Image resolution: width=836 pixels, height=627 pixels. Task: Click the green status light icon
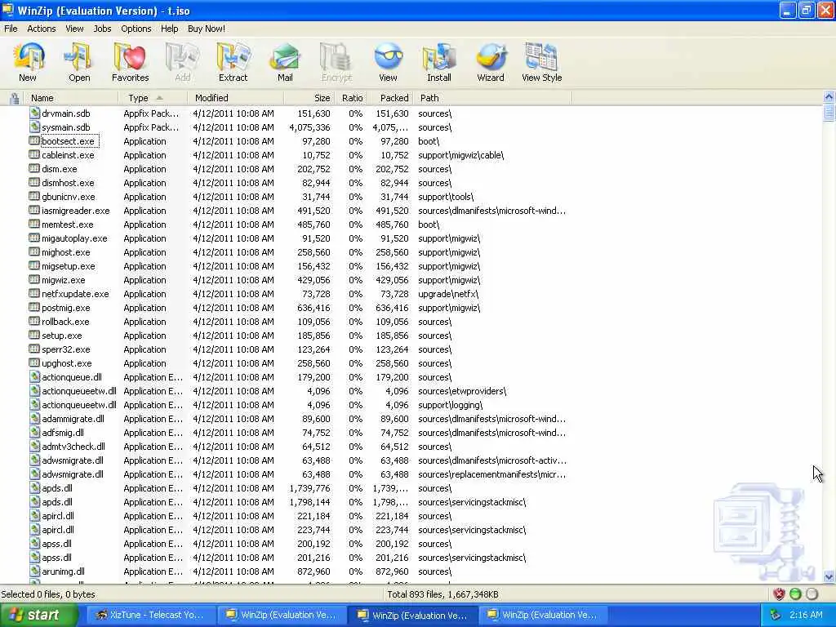pyautogui.click(x=795, y=594)
